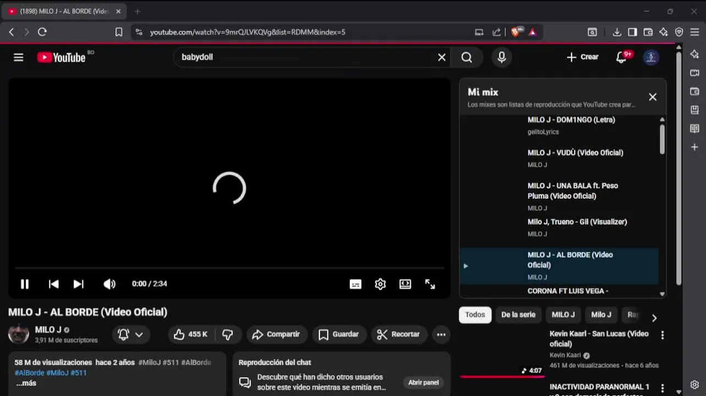The width and height of the screenshot is (706, 396).
Task: Open a new browser tab
Action: pos(137,11)
